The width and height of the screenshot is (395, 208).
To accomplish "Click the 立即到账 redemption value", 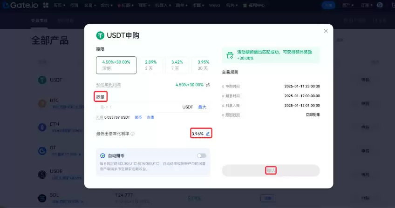I will [x=313, y=114].
